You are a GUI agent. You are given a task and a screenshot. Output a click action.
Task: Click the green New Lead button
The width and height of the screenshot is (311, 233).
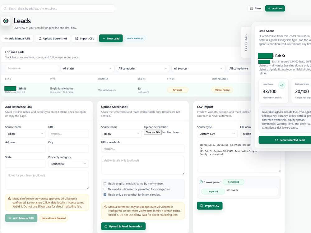[x=111, y=39]
